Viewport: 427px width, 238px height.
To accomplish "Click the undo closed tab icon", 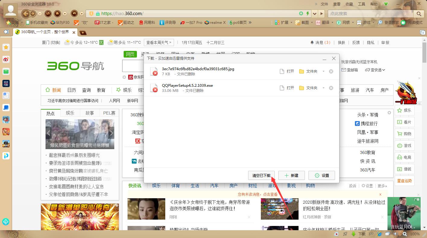I will click(74, 14).
